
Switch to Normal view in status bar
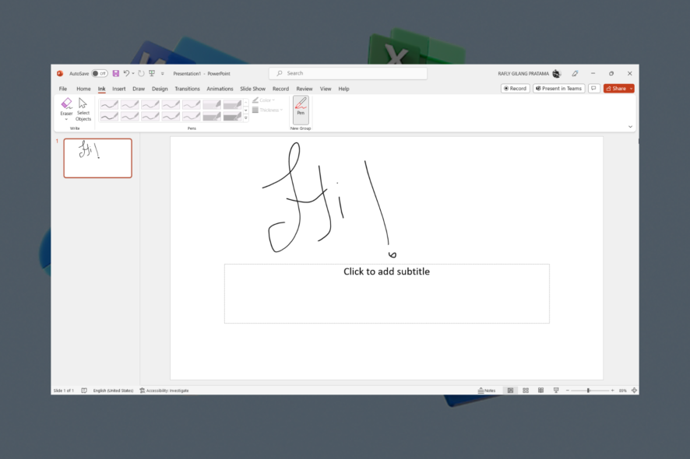[x=511, y=390]
